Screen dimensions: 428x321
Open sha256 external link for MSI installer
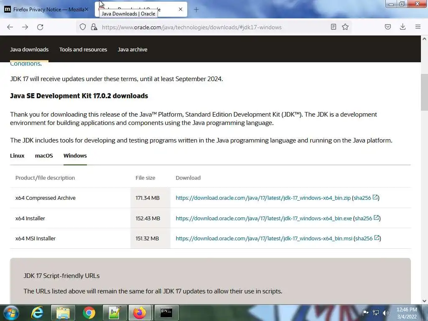coord(377,238)
